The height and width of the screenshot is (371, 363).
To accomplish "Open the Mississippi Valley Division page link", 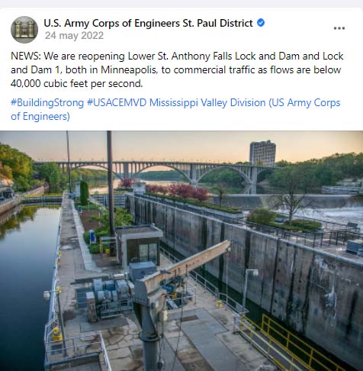I will [245, 103].
